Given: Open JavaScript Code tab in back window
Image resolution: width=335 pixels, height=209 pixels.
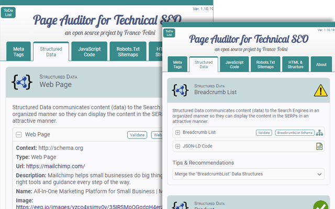Looking at the screenshot, I should point(90,52).
